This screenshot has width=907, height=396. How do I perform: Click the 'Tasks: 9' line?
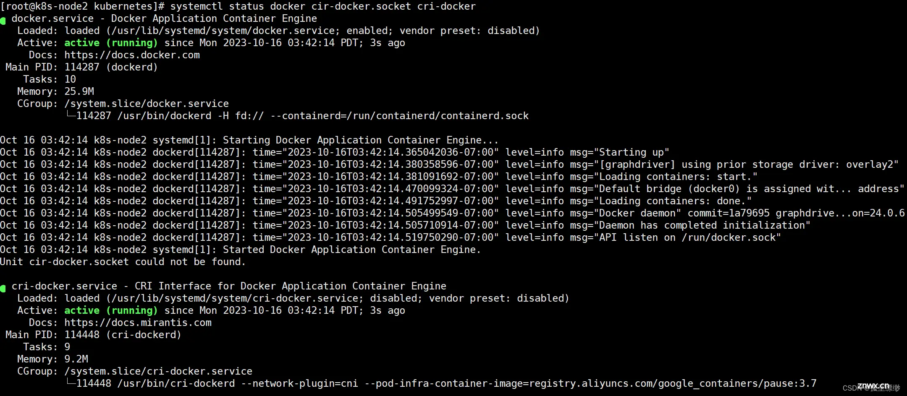tap(47, 347)
